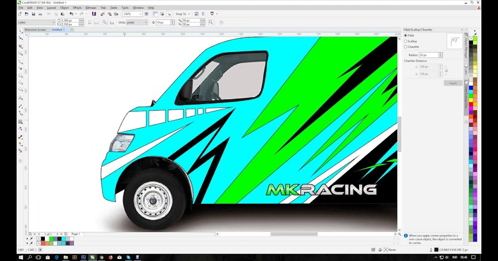Click the Open file icon
The height and width of the screenshot is (261, 498).
(27, 14)
